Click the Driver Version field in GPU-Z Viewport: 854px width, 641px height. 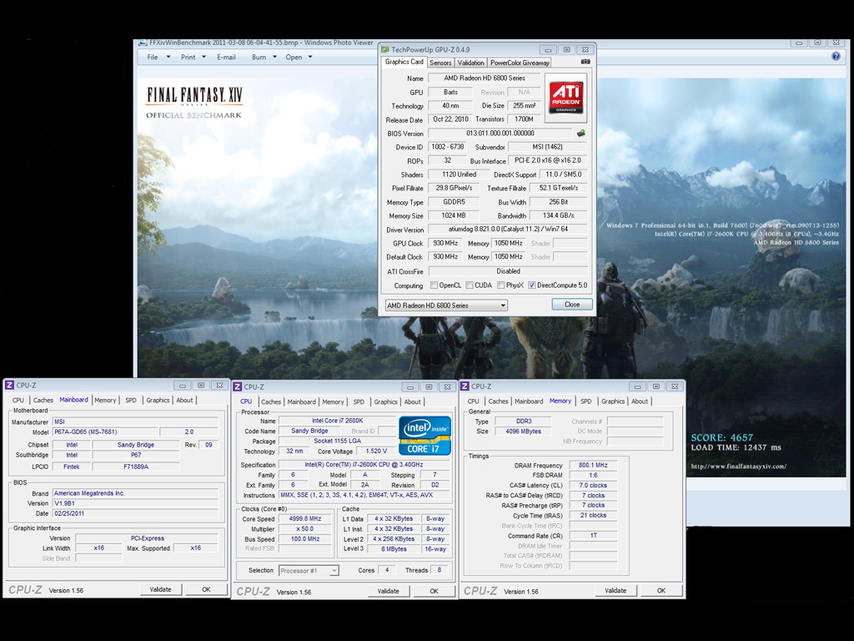point(508,229)
